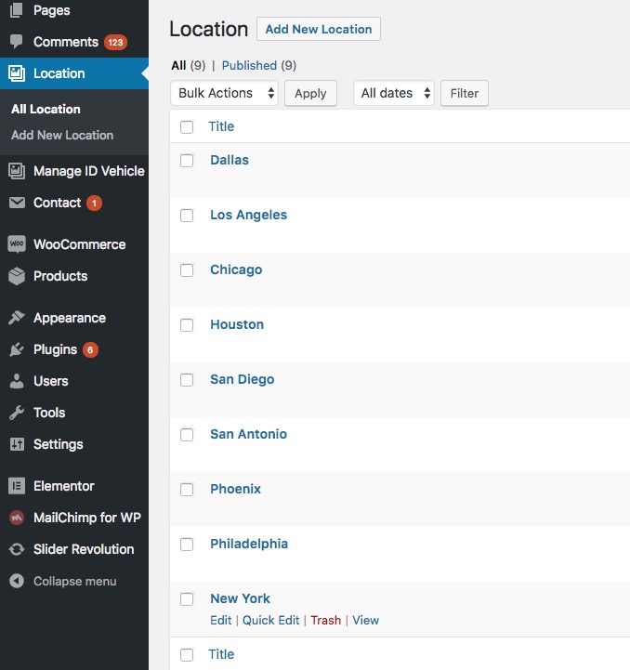Click the Appearance paintbrush icon
The width and height of the screenshot is (630, 670).
click(x=17, y=318)
